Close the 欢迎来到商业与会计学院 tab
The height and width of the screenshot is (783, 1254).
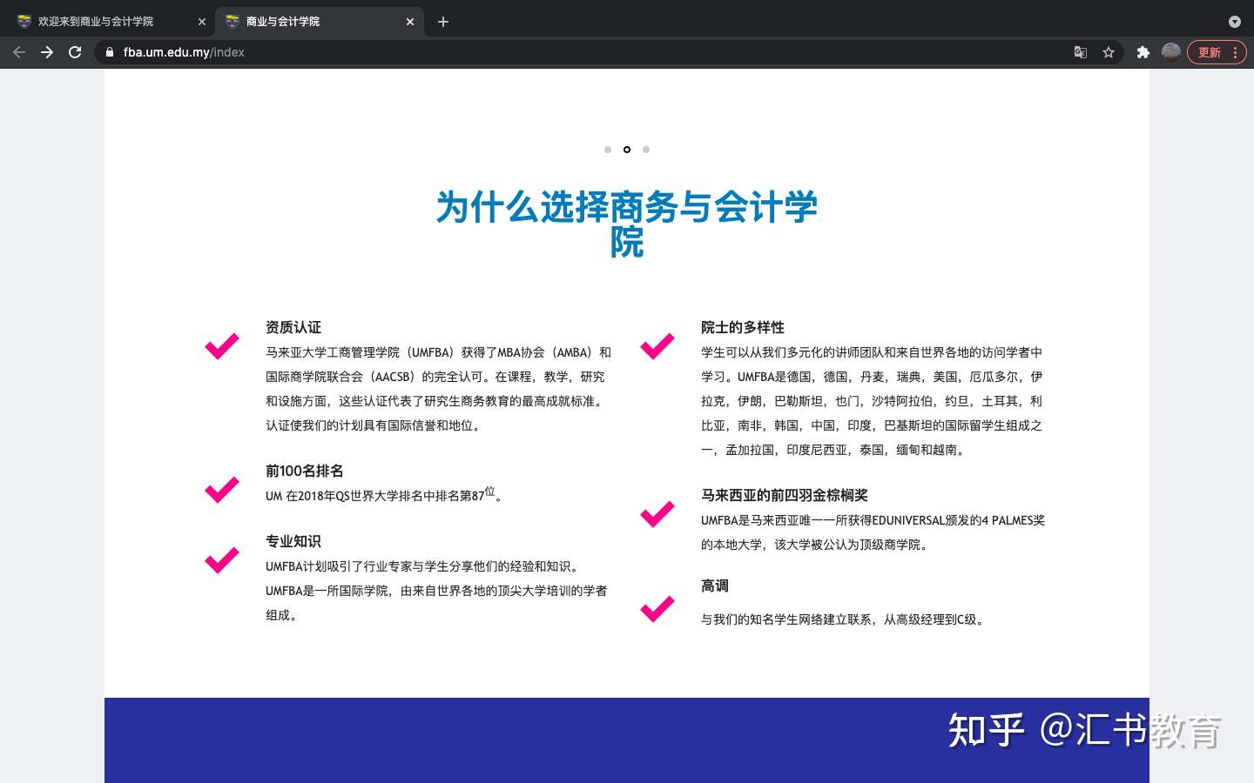202,22
